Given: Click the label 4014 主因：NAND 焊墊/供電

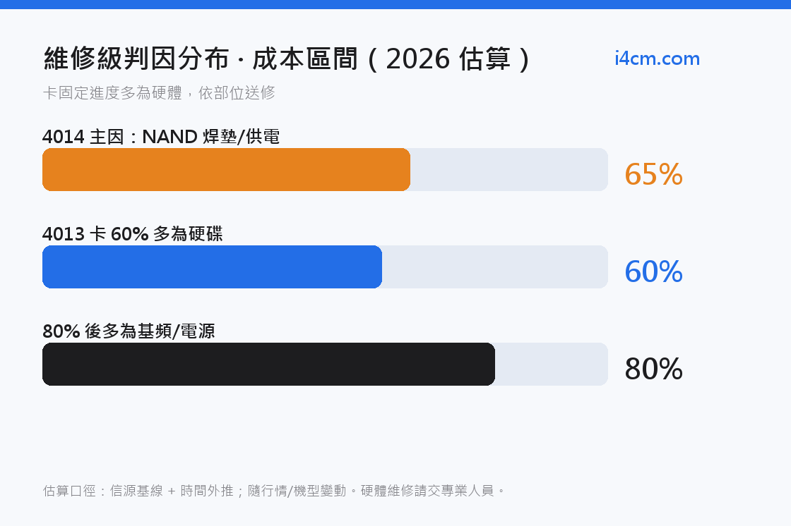Looking at the screenshot, I should (161, 137).
